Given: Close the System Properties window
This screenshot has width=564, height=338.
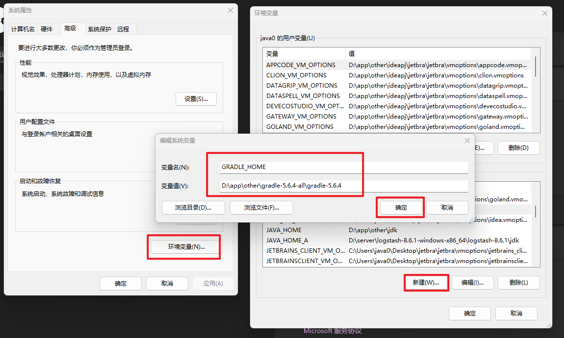Looking at the screenshot, I should (x=231, y=10).
